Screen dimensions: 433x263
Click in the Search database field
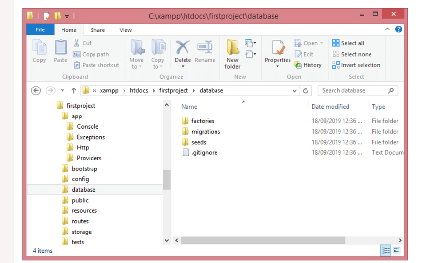click(354, 90)
